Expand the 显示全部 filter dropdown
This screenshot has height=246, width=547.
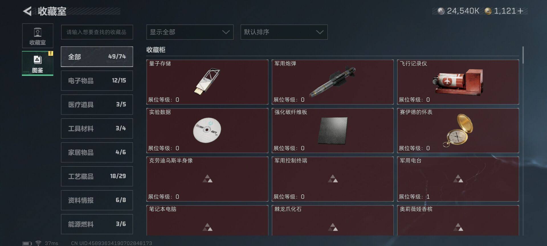[190, 32]
